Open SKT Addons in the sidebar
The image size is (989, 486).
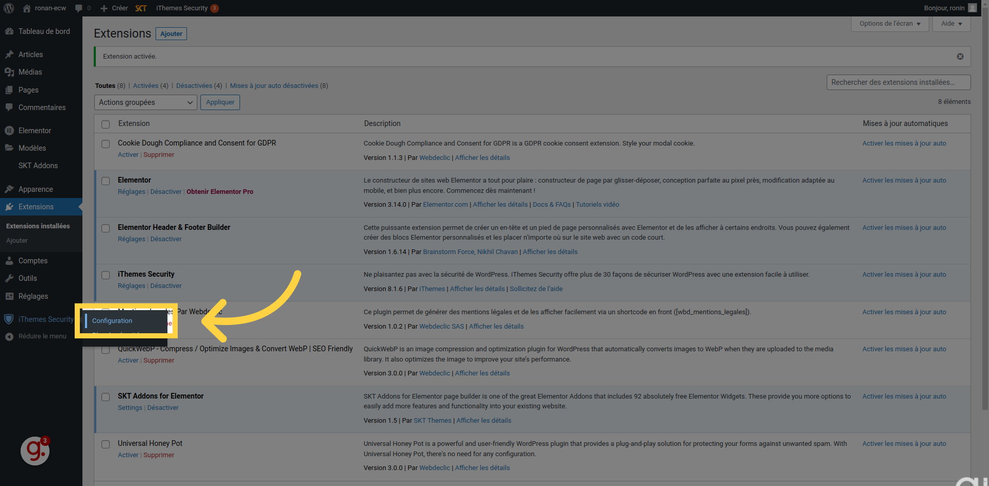tap(38, 166)
